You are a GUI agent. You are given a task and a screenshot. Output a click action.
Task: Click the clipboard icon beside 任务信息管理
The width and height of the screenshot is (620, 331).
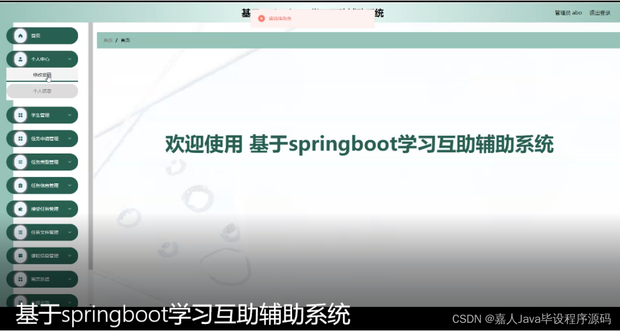pyautogui.click(x=21, y=186)
